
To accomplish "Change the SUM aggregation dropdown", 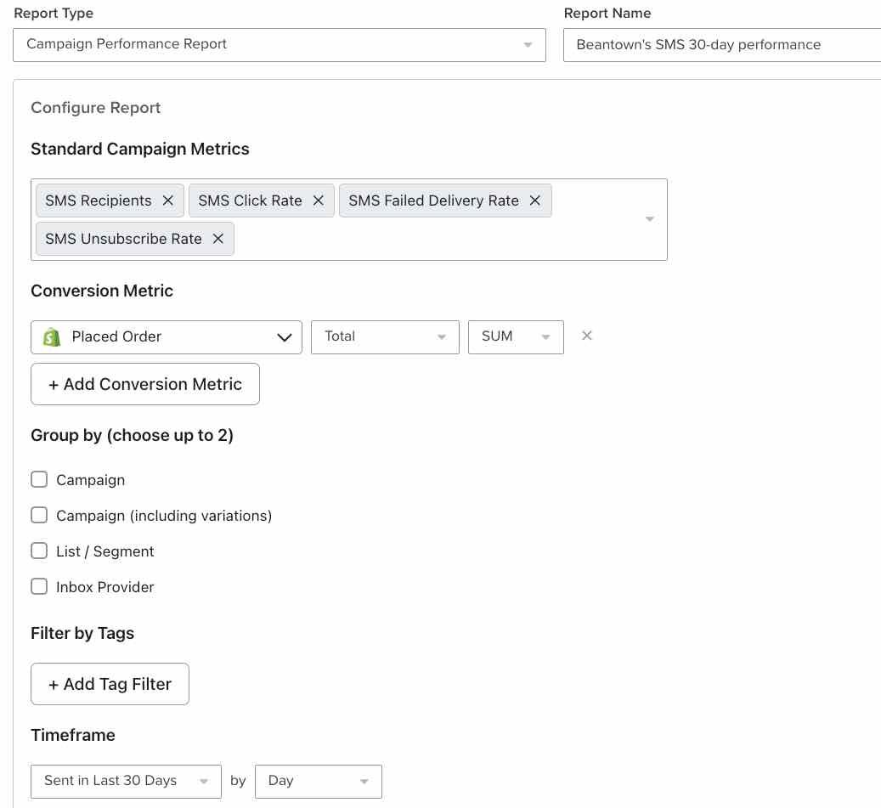I will (x=545, y=336).
